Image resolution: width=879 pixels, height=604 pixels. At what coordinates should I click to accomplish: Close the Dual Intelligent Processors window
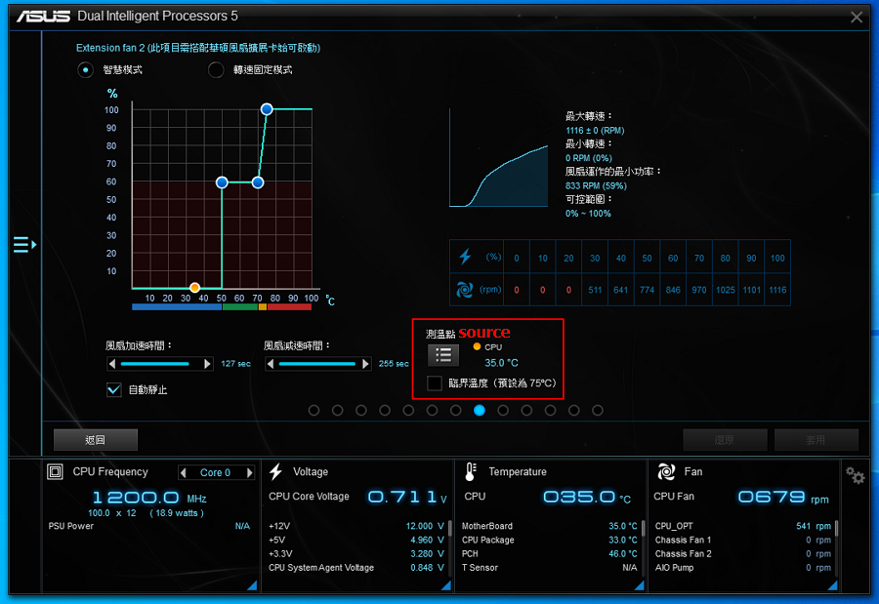(x=856, y=18)
